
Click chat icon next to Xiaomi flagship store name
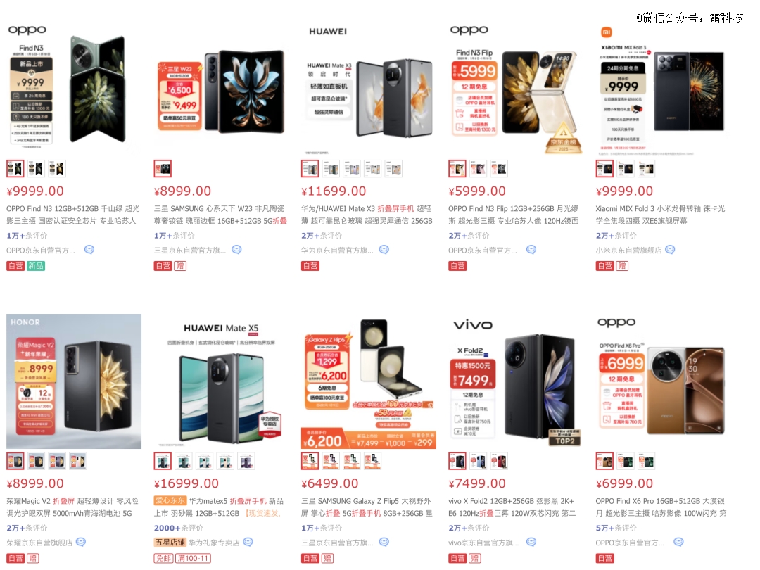[x=670, y=250]
